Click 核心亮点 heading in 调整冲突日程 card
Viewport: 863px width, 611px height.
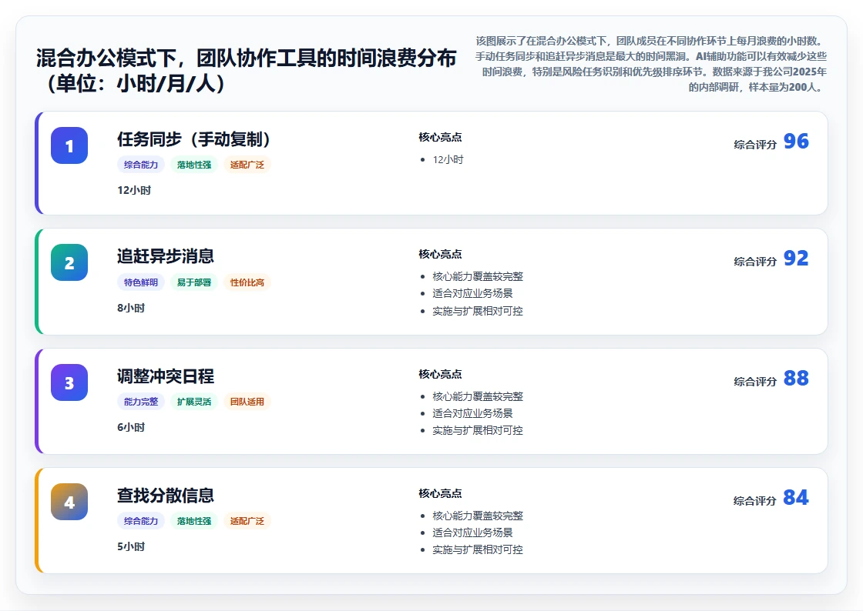click(x=440, y=374)
